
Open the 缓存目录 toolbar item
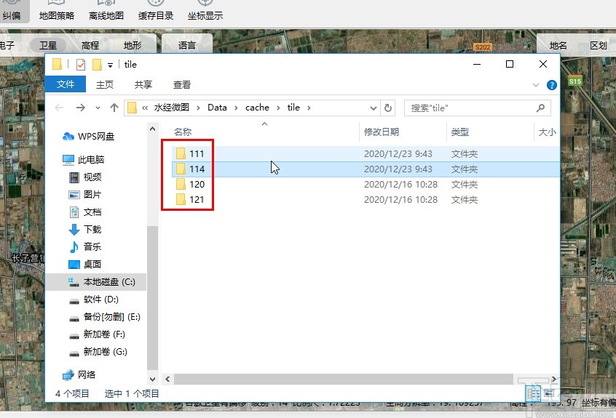(156, 12)
